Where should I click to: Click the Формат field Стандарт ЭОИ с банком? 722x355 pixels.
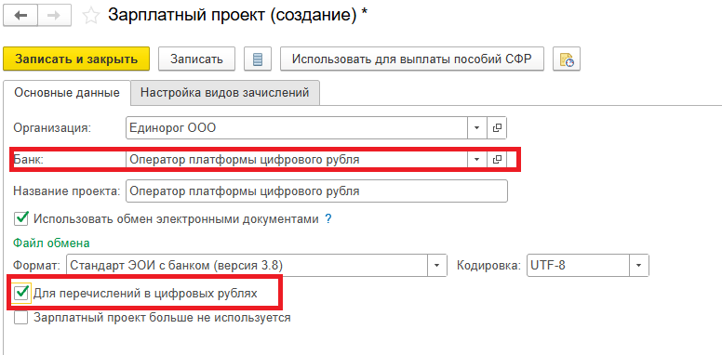(x=247, y=266)
